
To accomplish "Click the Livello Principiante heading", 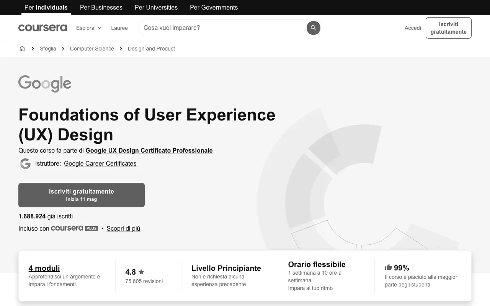I will [x=226, y=268].
